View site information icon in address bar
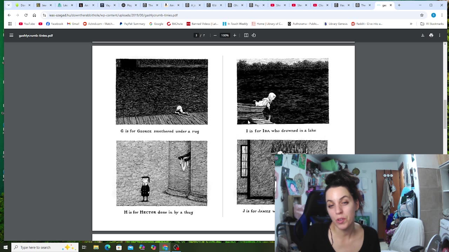 tap(44, 15)
